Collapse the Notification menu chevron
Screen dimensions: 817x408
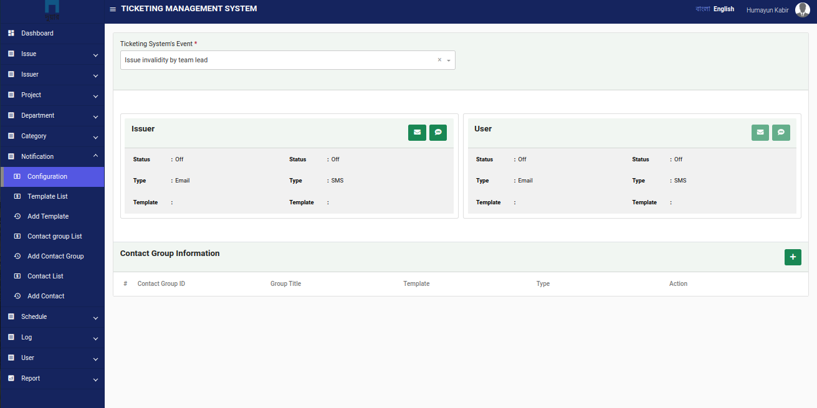95,156
